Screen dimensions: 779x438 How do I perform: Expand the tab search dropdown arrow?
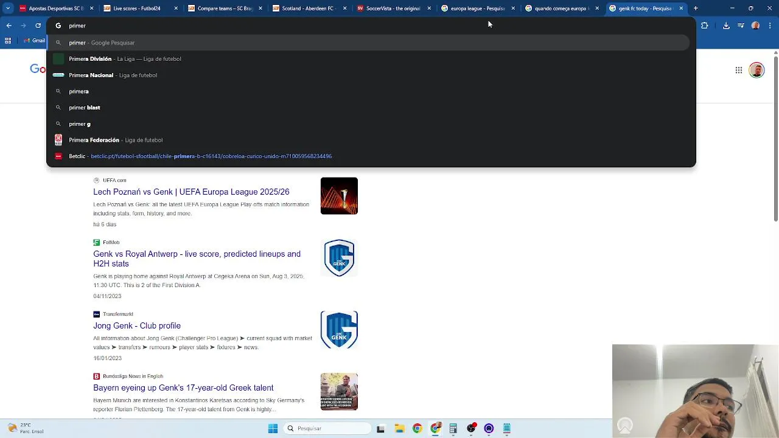pos(8,9)
